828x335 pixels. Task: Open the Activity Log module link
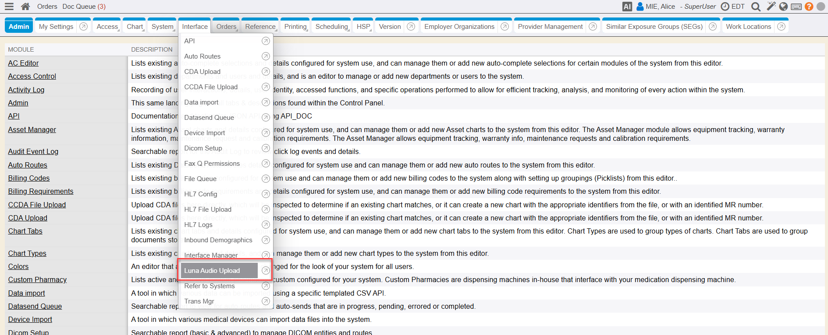pos(26,90)
